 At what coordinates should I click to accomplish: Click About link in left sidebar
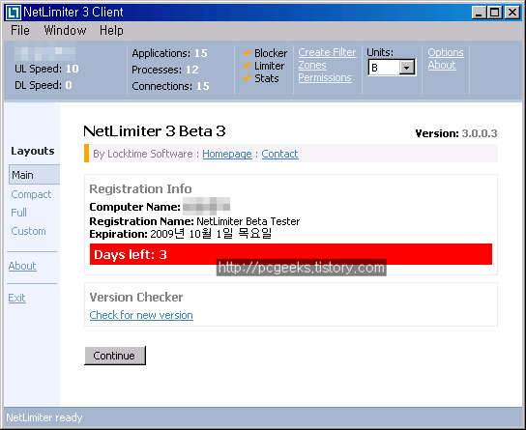[x=22, y=266]
